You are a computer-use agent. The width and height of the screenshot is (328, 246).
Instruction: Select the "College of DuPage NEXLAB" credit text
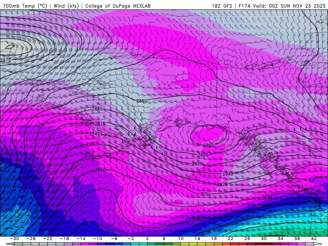pos(118,6)
